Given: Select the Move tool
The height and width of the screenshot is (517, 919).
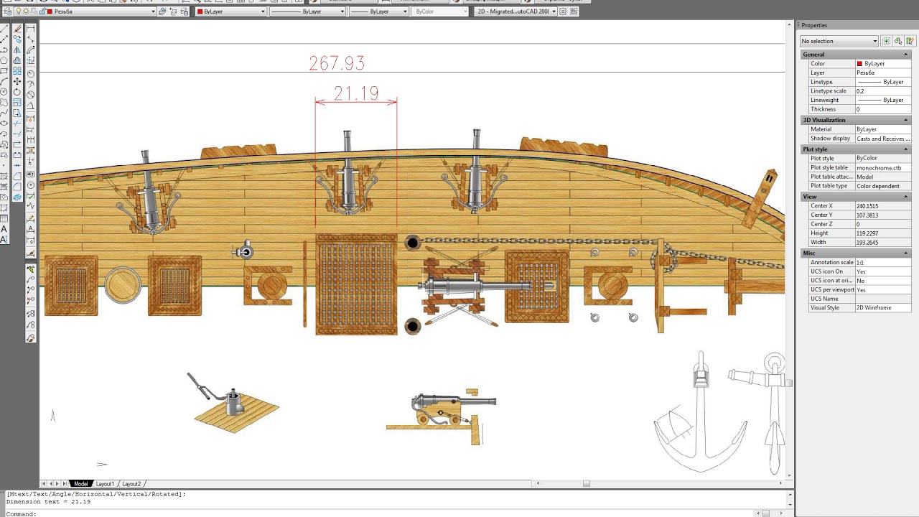Looking at the screenshot, I should [x=17, y=81].
